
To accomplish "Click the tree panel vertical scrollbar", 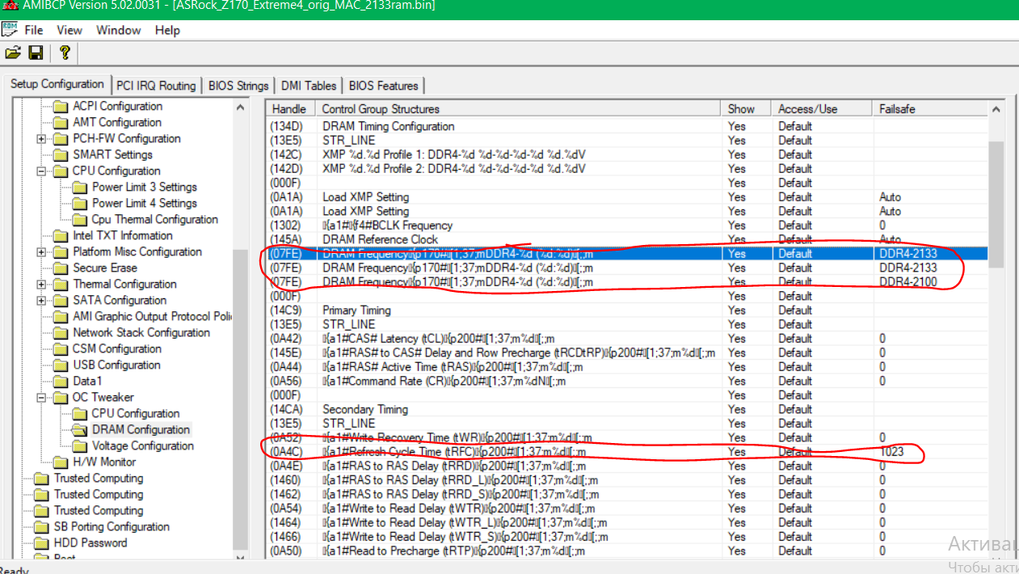I will [x=240, y=327].
